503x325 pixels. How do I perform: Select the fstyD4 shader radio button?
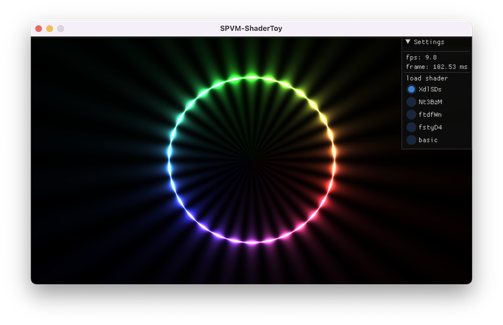[x=411, y=127]
